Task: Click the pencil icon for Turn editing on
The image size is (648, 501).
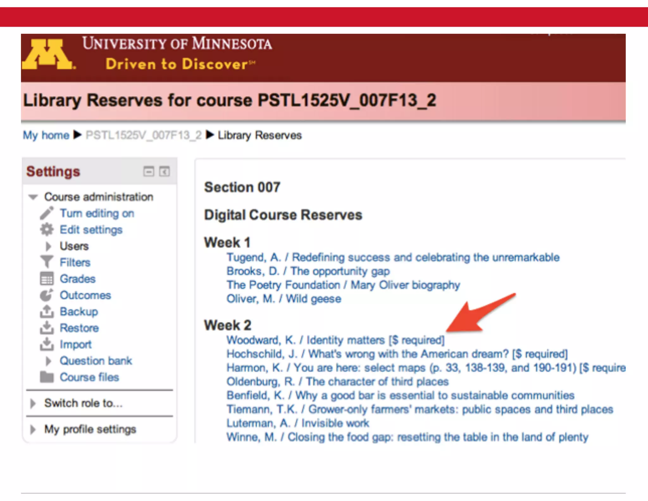Action: (x=47, y=213)
